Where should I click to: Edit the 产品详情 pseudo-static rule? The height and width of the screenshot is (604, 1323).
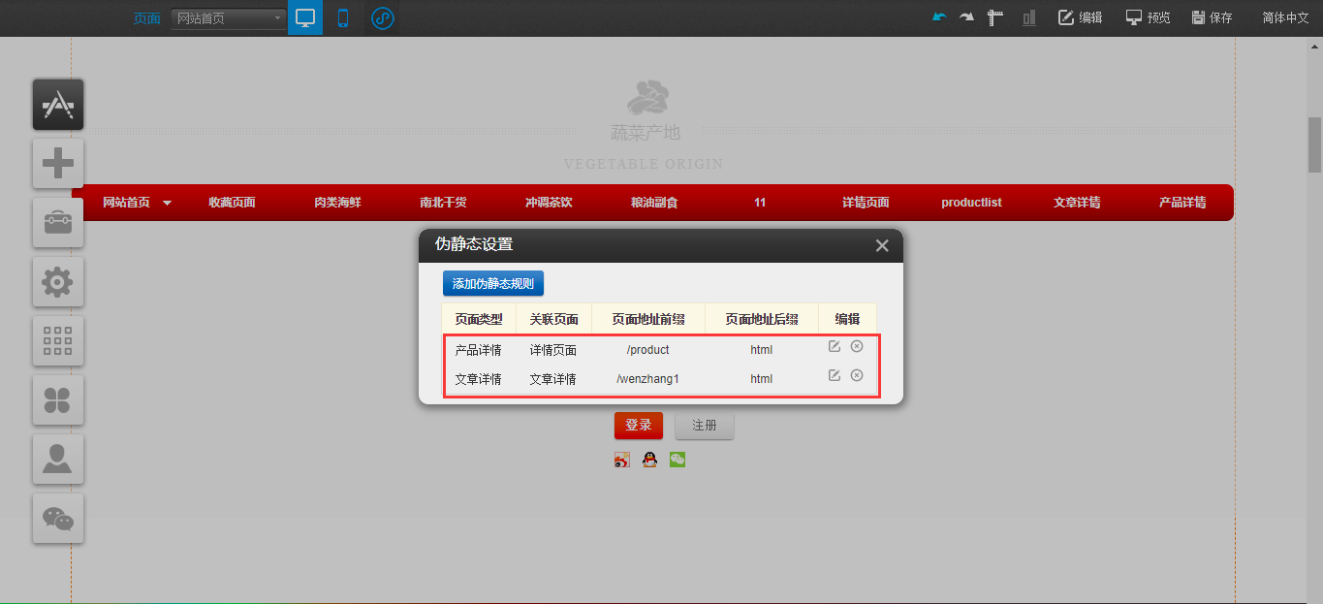point(834,347)
